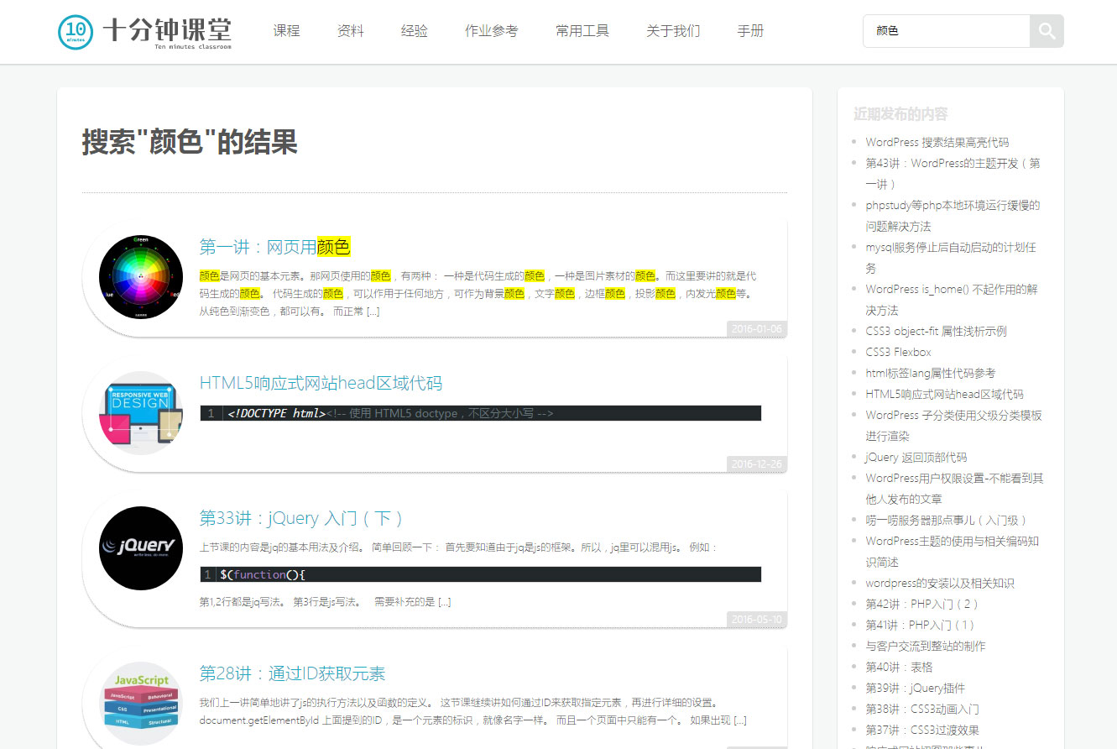The width and height of the screenshot is (1117, 749).
Task: Click the jQuery logo thumbnail
Action: (141, 548)
